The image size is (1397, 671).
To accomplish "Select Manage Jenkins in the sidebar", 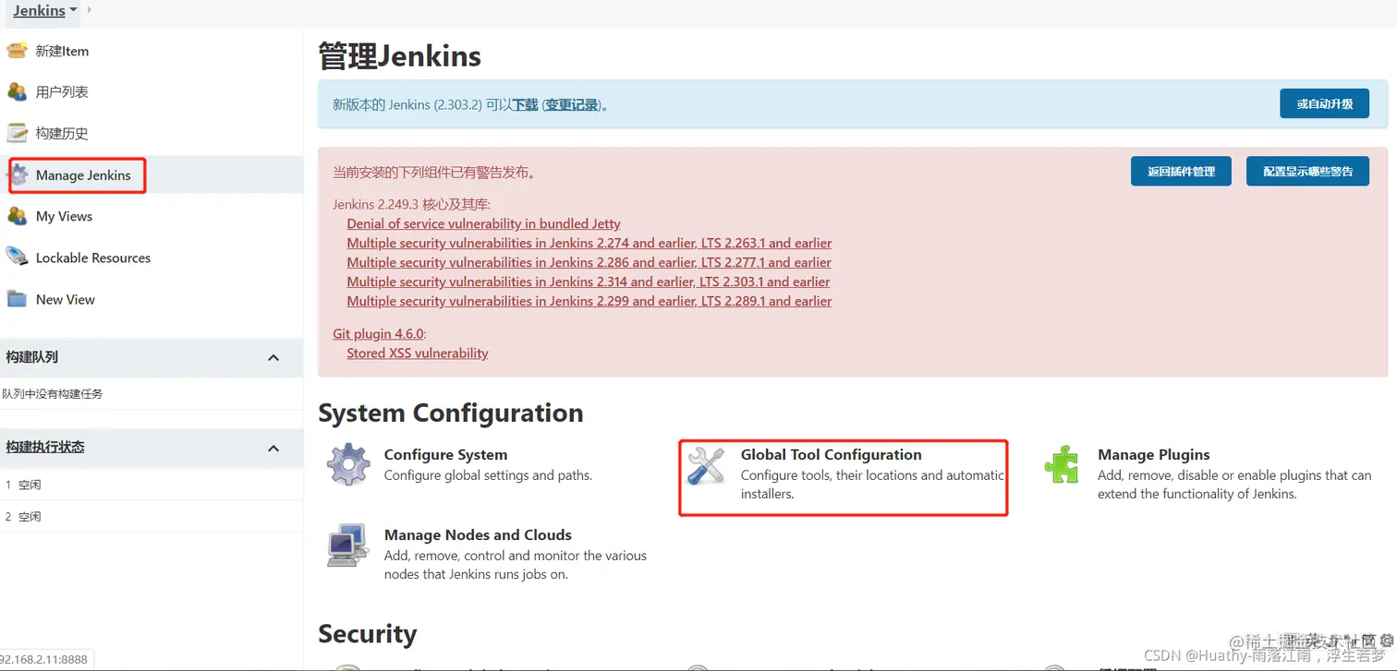I will pos(83,175).
